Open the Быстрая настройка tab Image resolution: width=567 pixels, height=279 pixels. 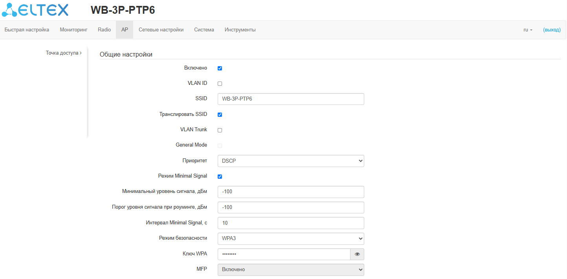click(x=27, y=30)
